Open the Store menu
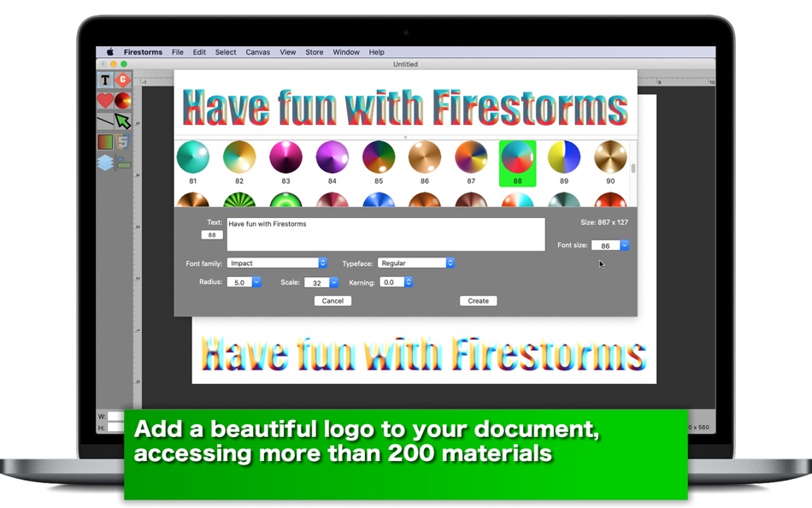812x508 pixels. pyautogui.click(x=315, y=52)
